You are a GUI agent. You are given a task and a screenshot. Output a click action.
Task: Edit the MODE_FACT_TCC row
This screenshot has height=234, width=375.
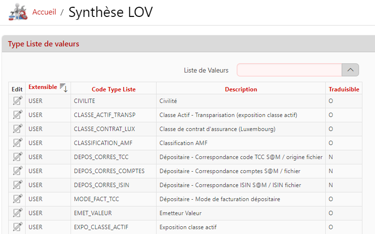[17, 199]
